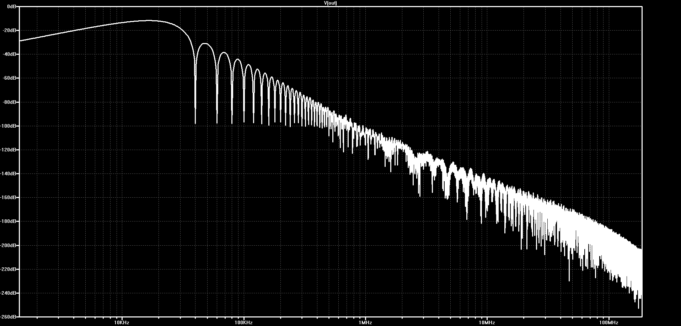Click the 1MHz frequency axis label
This screenshot has height=326, width=681.
(365, 322)
